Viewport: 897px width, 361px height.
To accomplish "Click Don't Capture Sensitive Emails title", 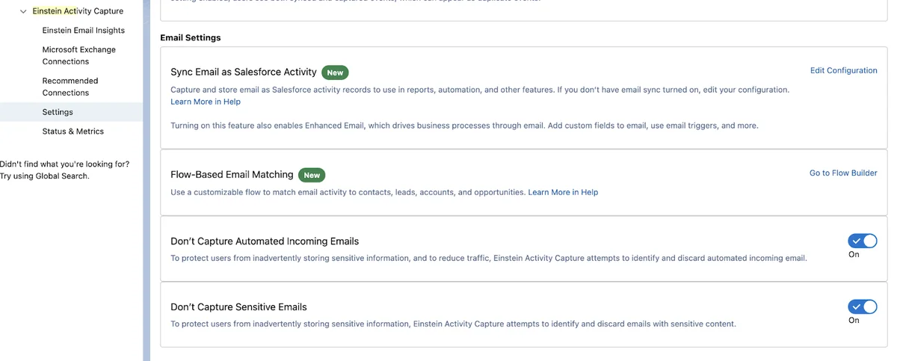I will (238, 307).
